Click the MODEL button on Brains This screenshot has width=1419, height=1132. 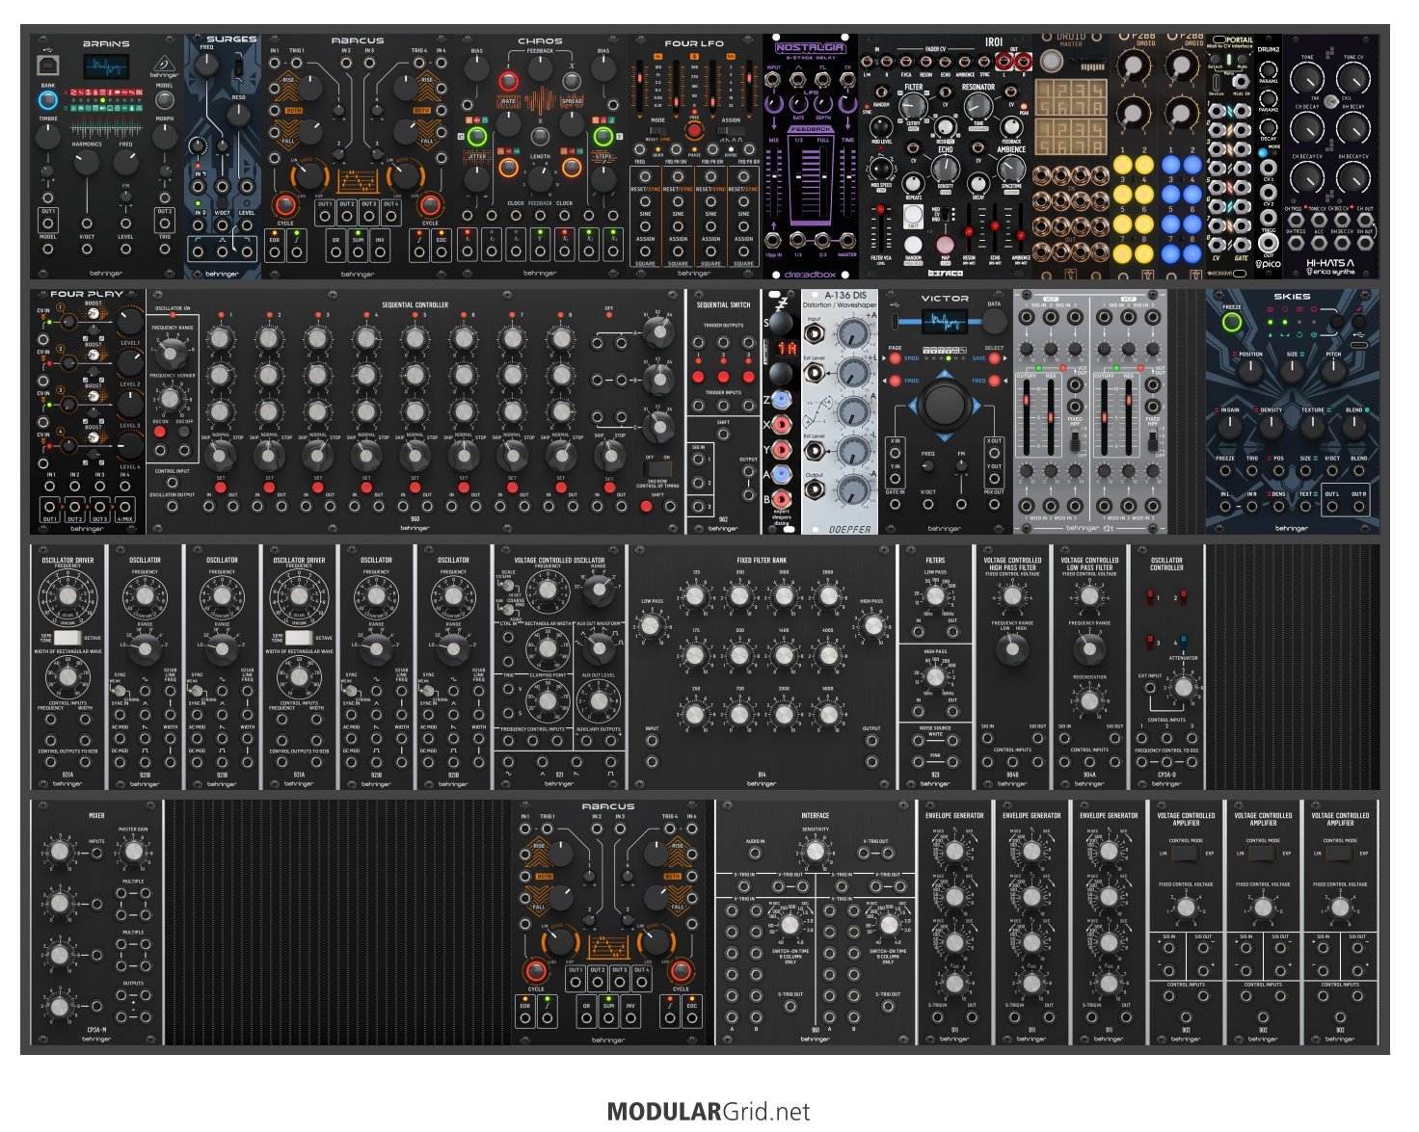[x=165, y=99]
